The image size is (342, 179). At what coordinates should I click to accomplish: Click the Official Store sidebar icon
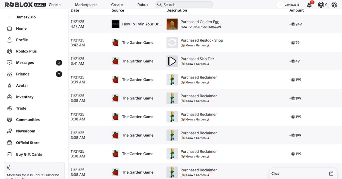pos(9,143)
